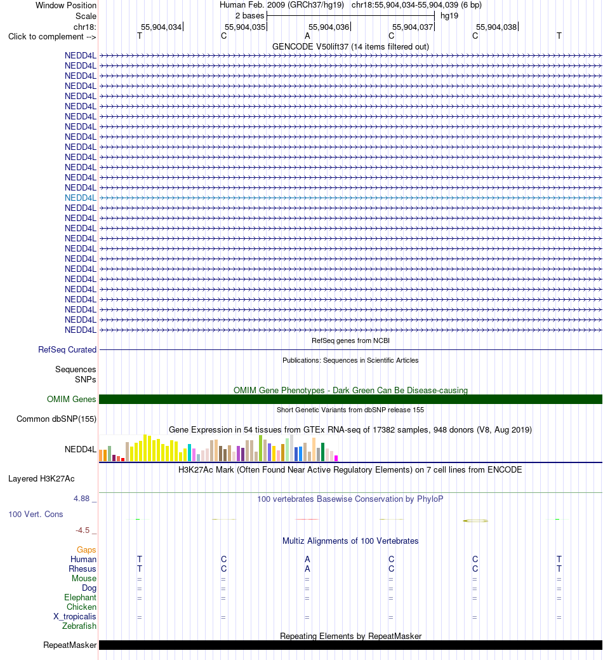Click the Sequences track label
The width and height of the screenshot is (603, 660).
(76, 369)
